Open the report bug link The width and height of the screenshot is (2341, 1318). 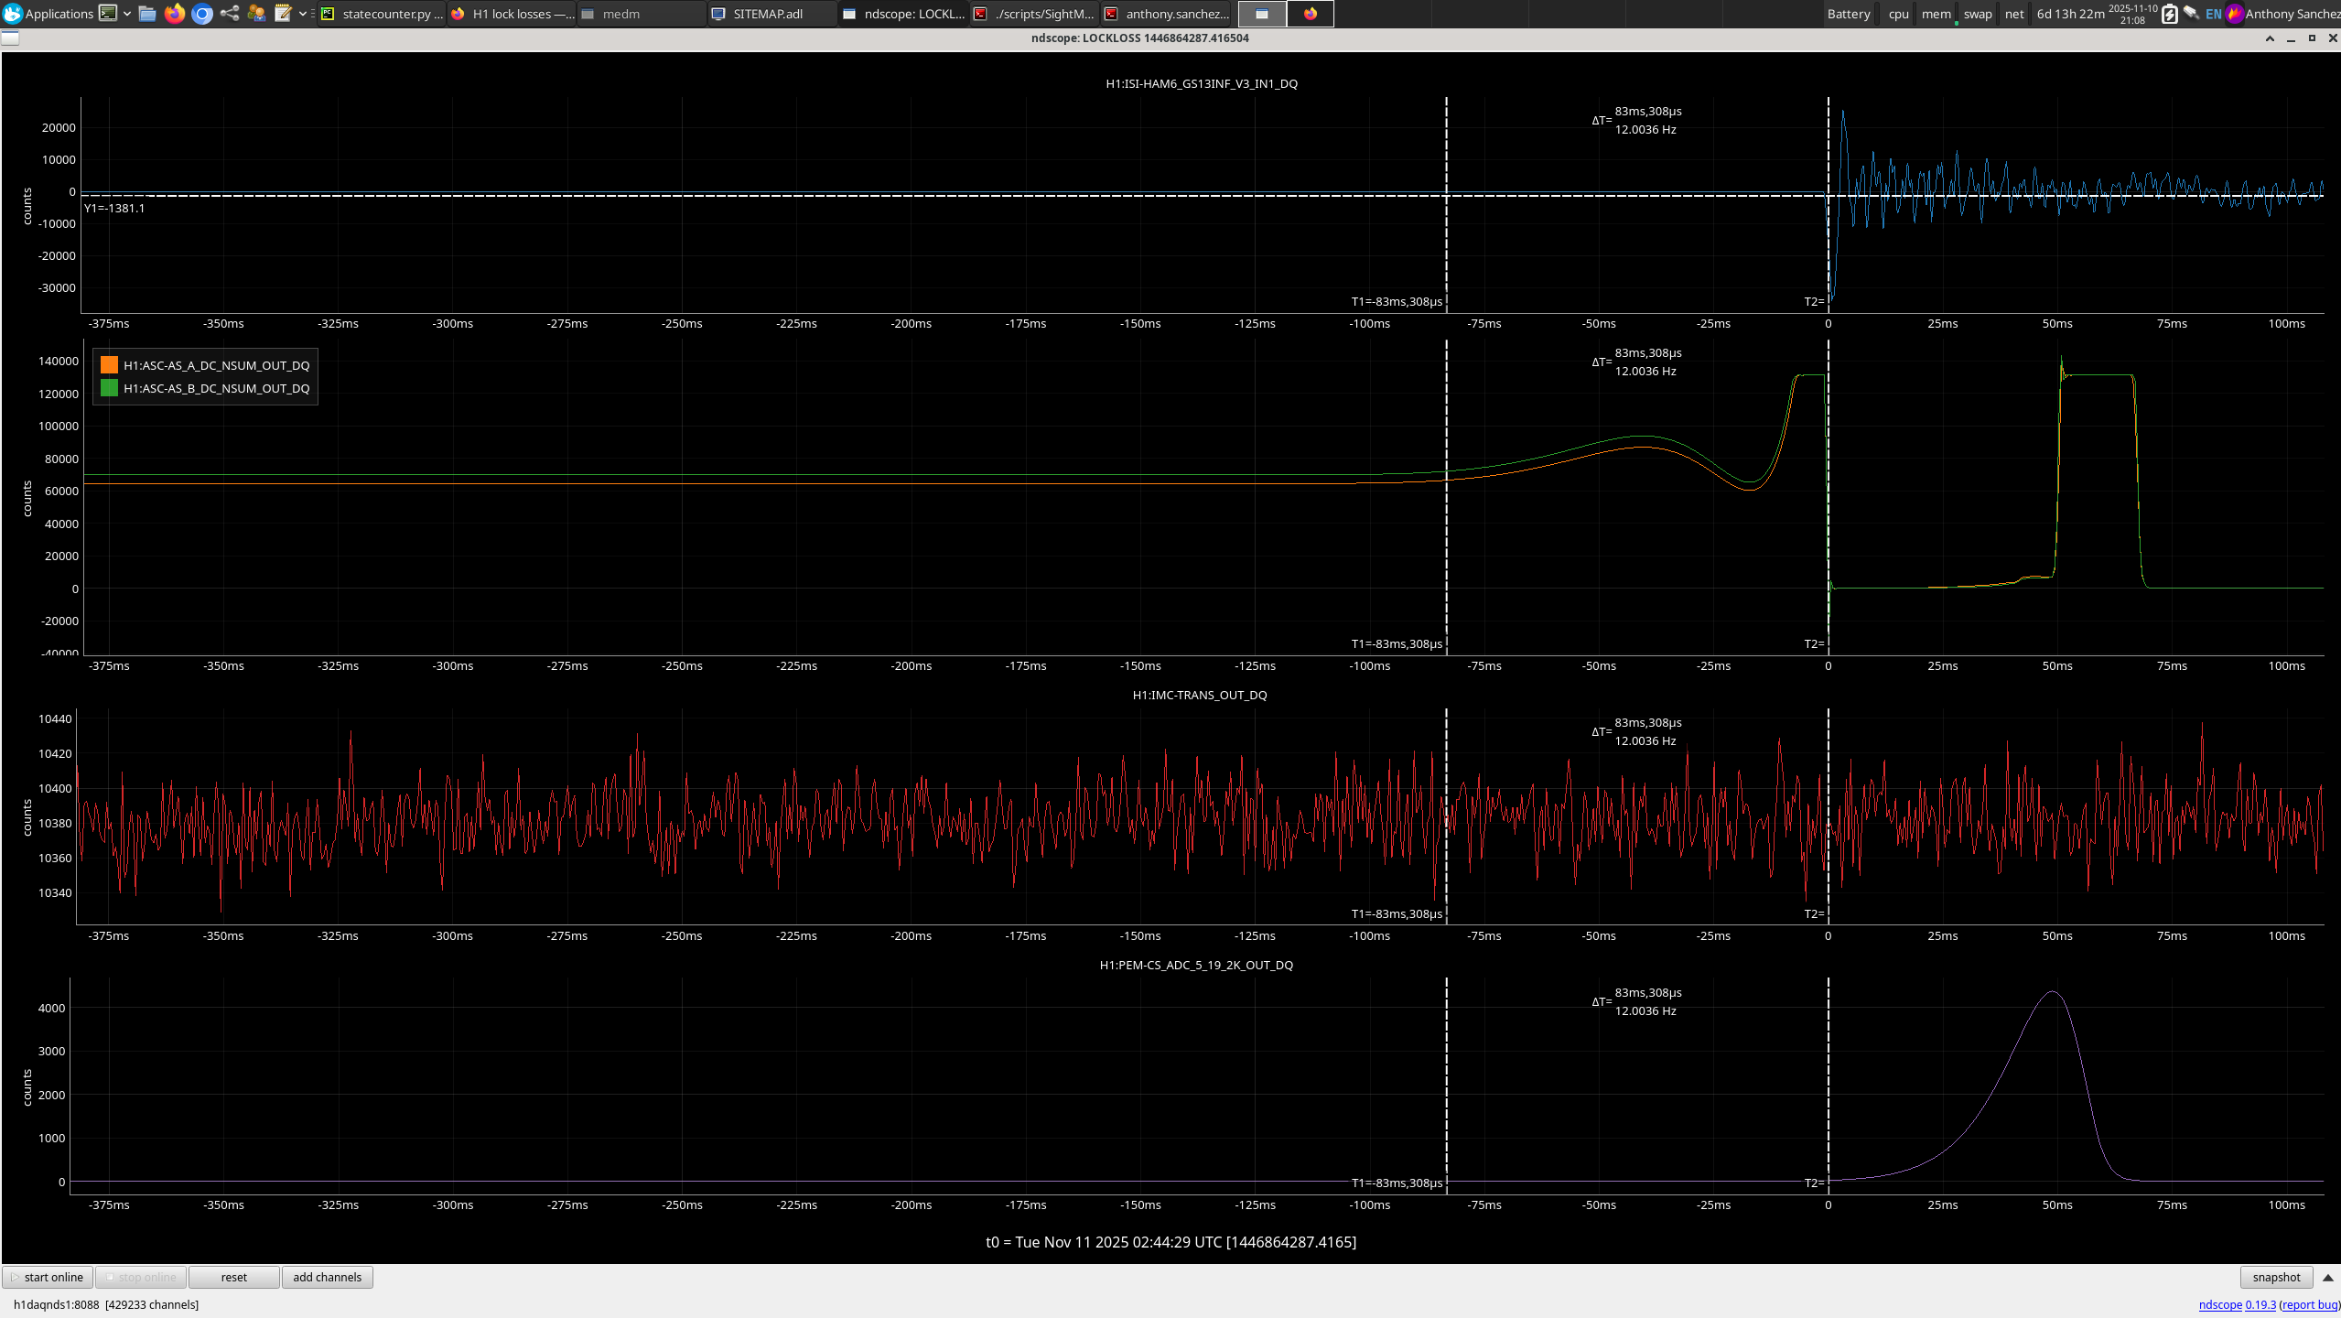(2308, 1305)
